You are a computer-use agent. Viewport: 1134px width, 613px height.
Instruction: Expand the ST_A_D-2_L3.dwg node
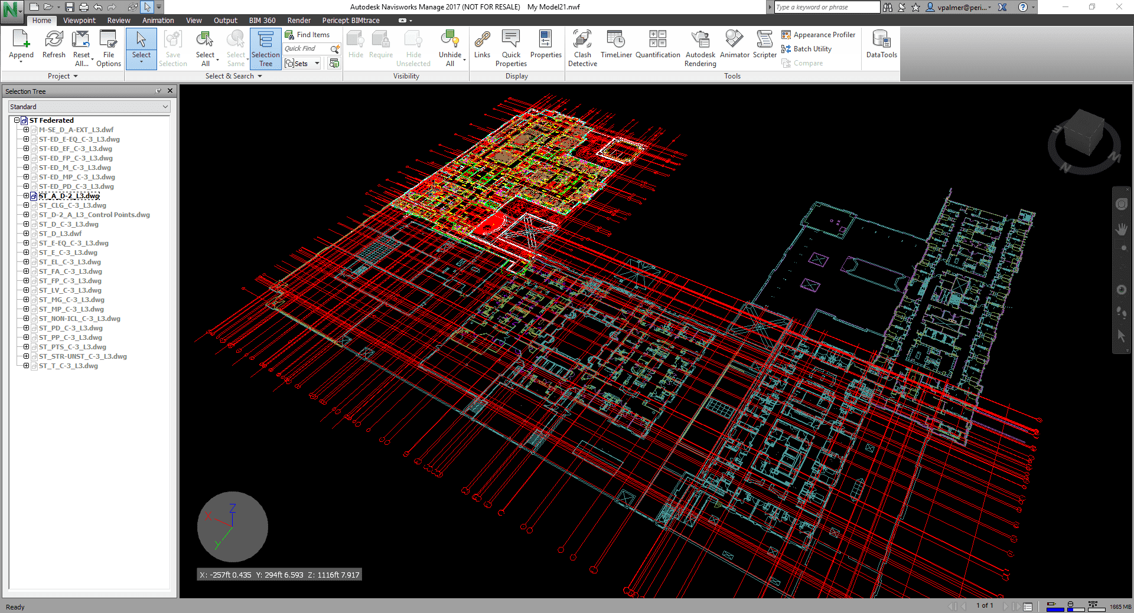tap(26, 196)
